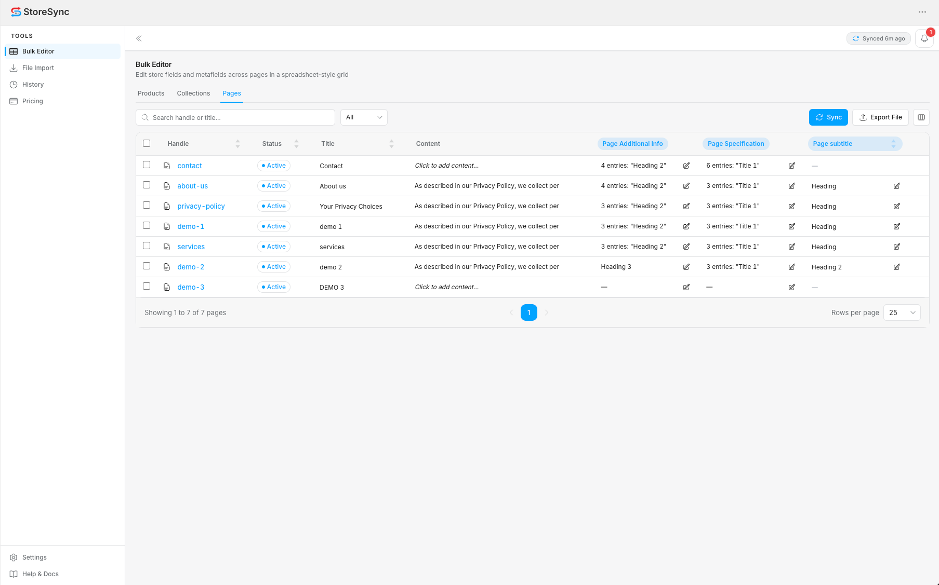This screenshot has height=585, width=939.
Task: Check the demo-1 row checkbox
Action: [147, 225]
